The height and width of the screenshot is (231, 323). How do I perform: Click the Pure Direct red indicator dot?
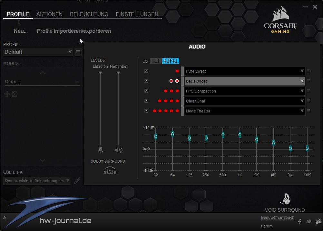pos(177,71)
